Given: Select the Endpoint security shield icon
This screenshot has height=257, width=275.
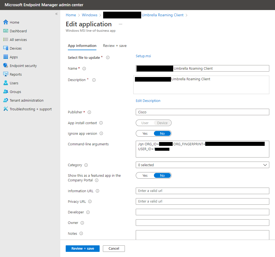Looking at the screenshot, I should click(6, 65).
